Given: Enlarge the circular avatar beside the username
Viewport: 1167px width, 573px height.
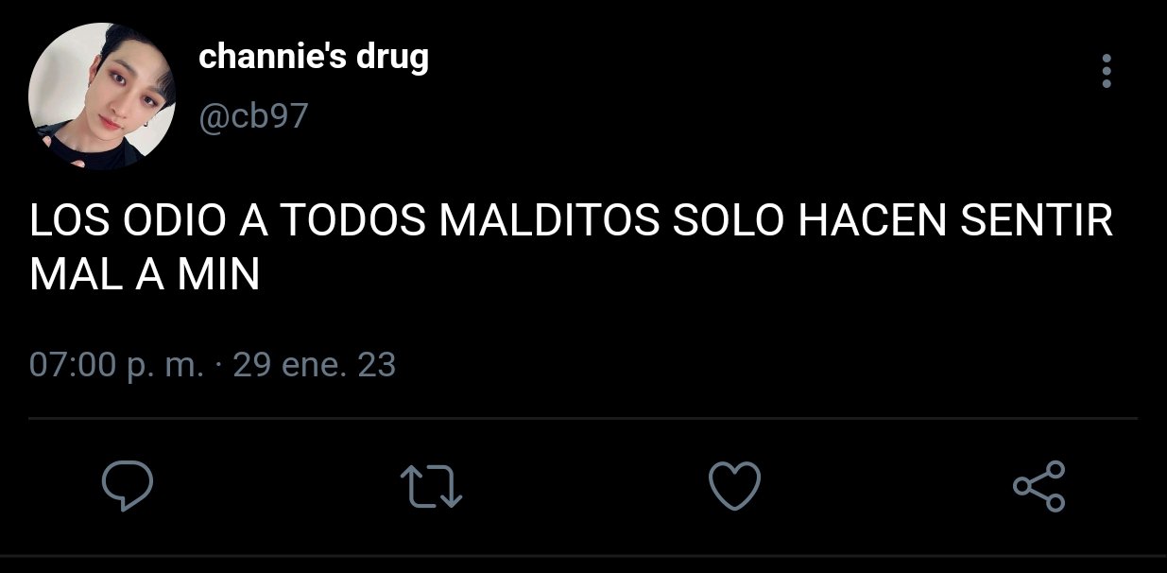Looking at the screenshot, I should [x=102, y=97].
